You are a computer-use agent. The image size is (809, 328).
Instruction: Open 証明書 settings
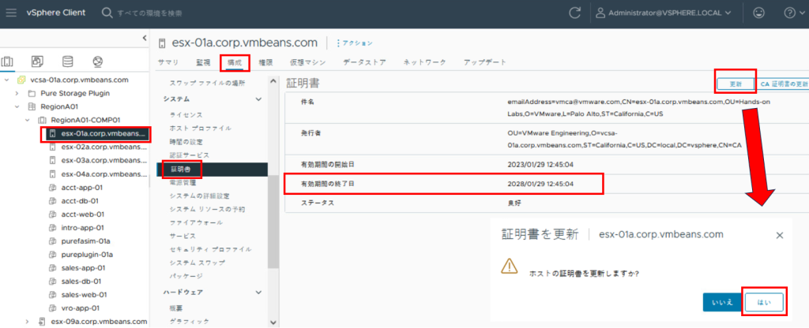tap(212, 169)
